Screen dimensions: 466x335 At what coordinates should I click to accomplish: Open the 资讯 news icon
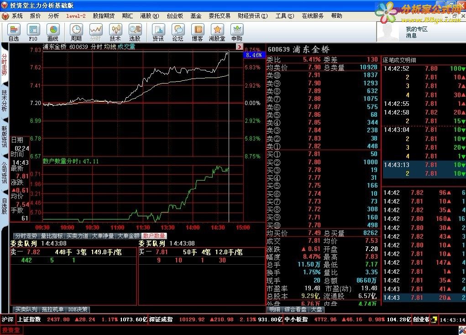[158, 33]
